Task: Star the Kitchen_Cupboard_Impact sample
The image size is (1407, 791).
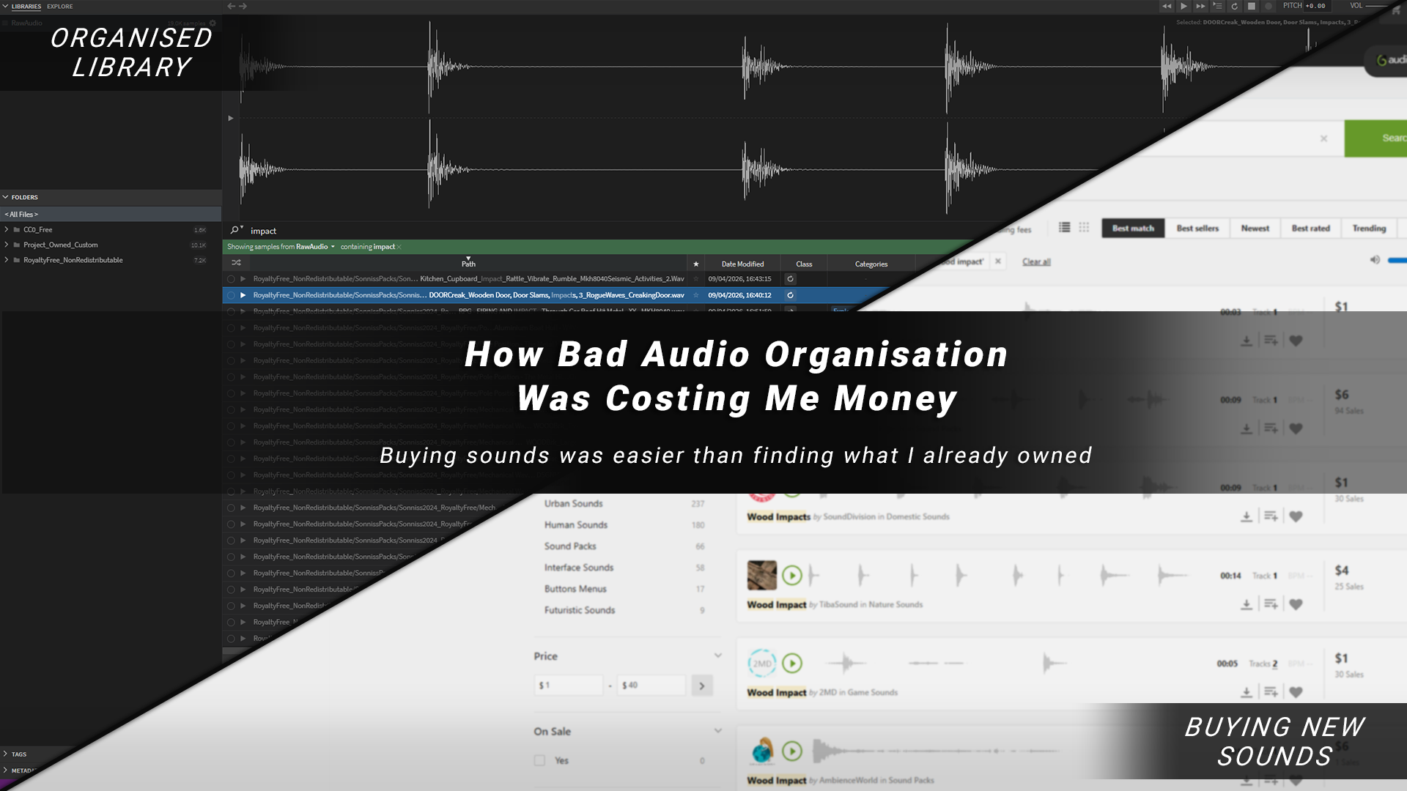Action: pos(695,279)
